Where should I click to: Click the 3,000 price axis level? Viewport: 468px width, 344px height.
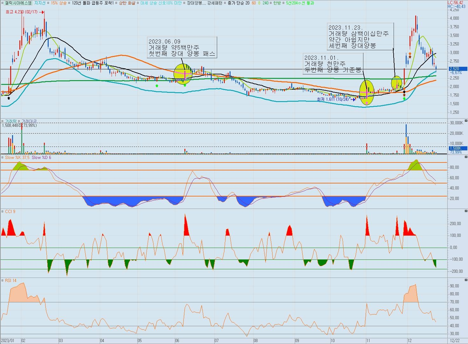coord(454,52)
